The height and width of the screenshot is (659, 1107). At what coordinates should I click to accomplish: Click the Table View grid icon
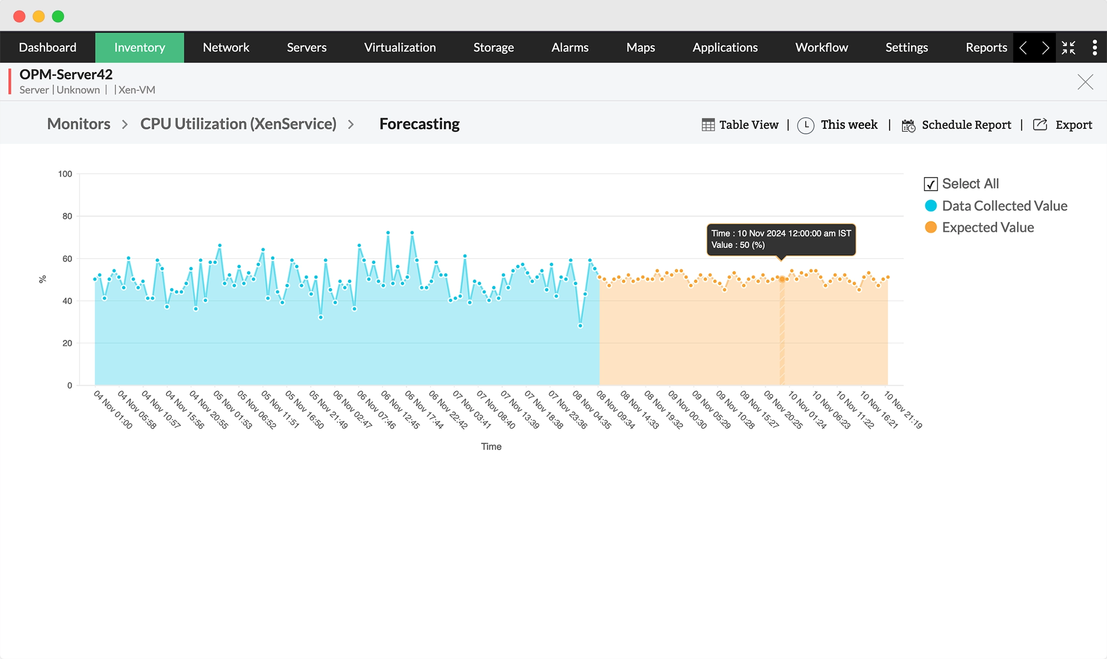tap(708, 125)
